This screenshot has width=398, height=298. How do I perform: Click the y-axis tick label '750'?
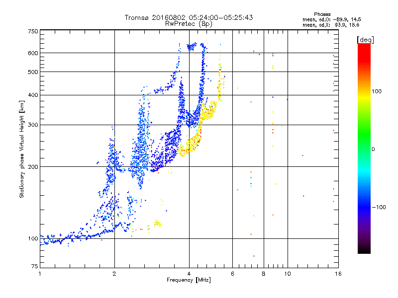pos(33,31)
